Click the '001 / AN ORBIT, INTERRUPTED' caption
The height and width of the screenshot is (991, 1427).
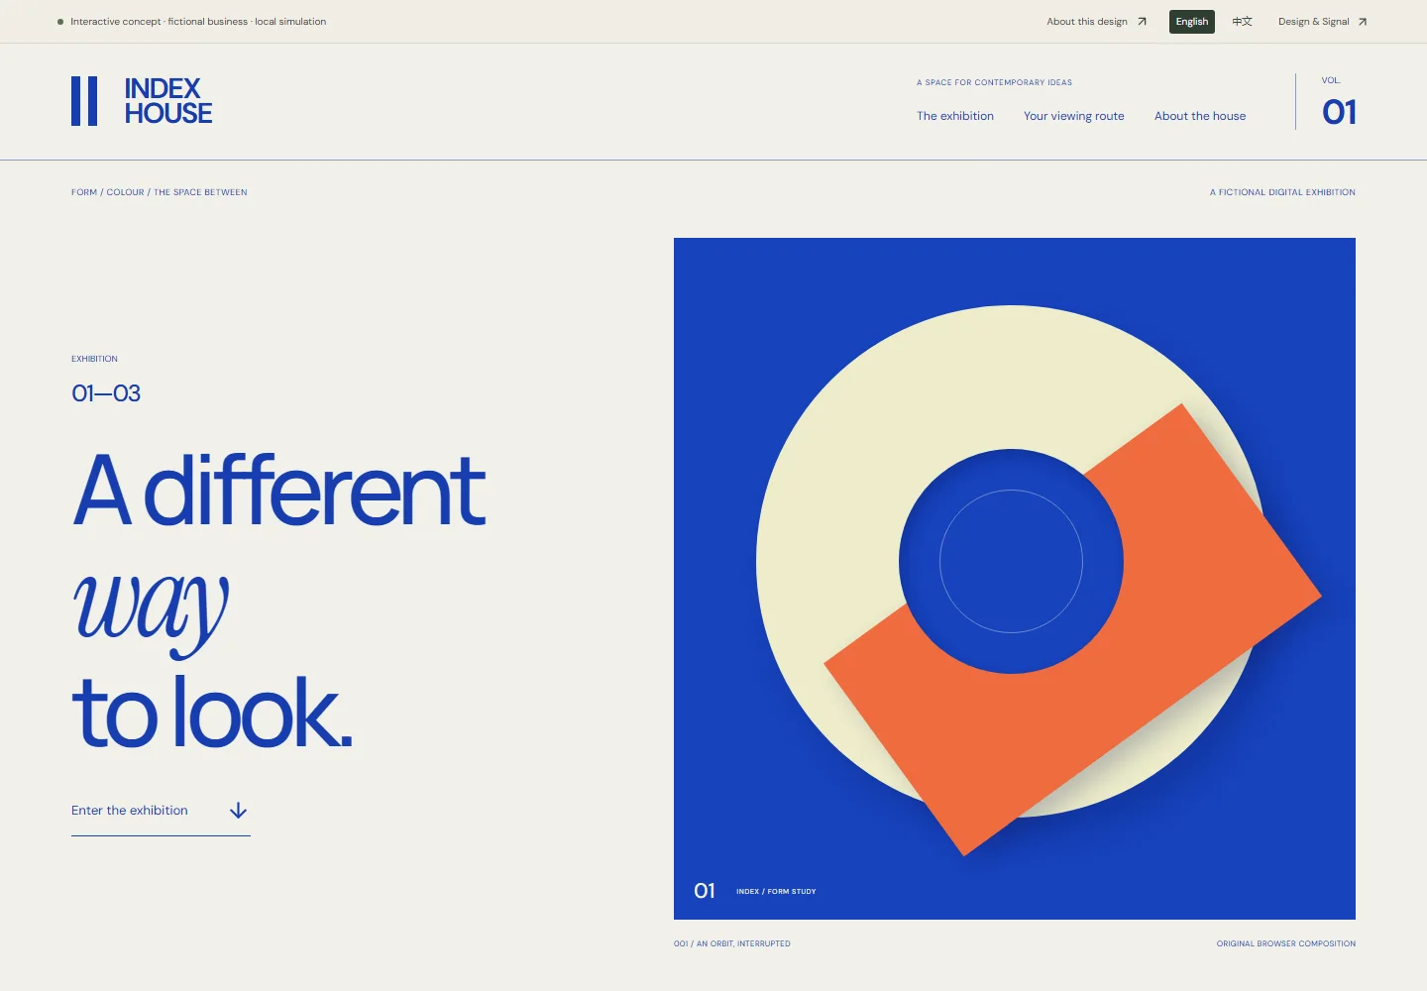tap(732, 943)
